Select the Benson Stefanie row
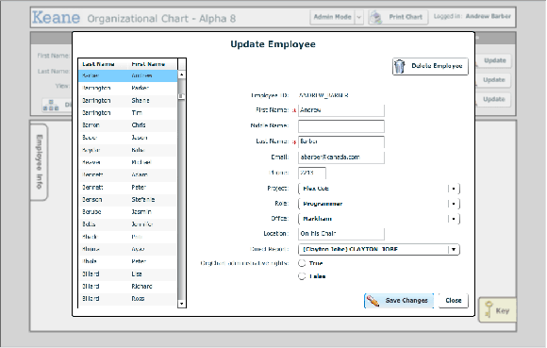 pos(128,199)
